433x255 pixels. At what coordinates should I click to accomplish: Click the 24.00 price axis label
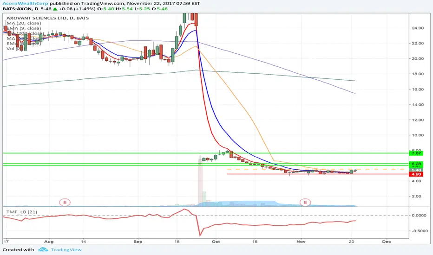point(418,28)
